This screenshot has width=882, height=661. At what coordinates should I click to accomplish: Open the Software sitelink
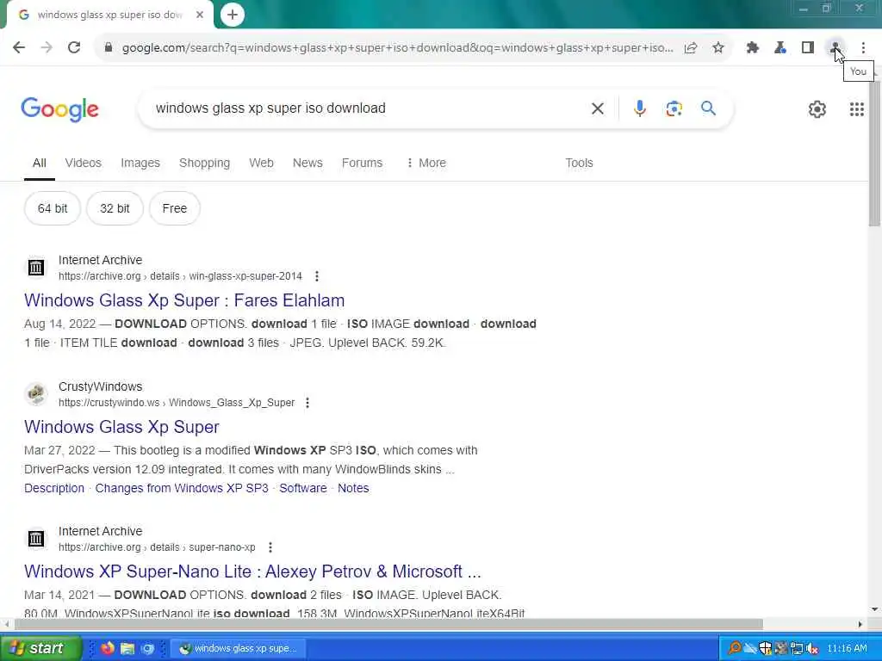click(x=303, y=488)
